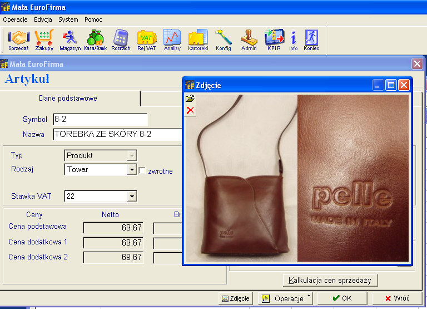Open the Stawka VAT dropdown
This screenshot has height=309, width=427.
132,196
